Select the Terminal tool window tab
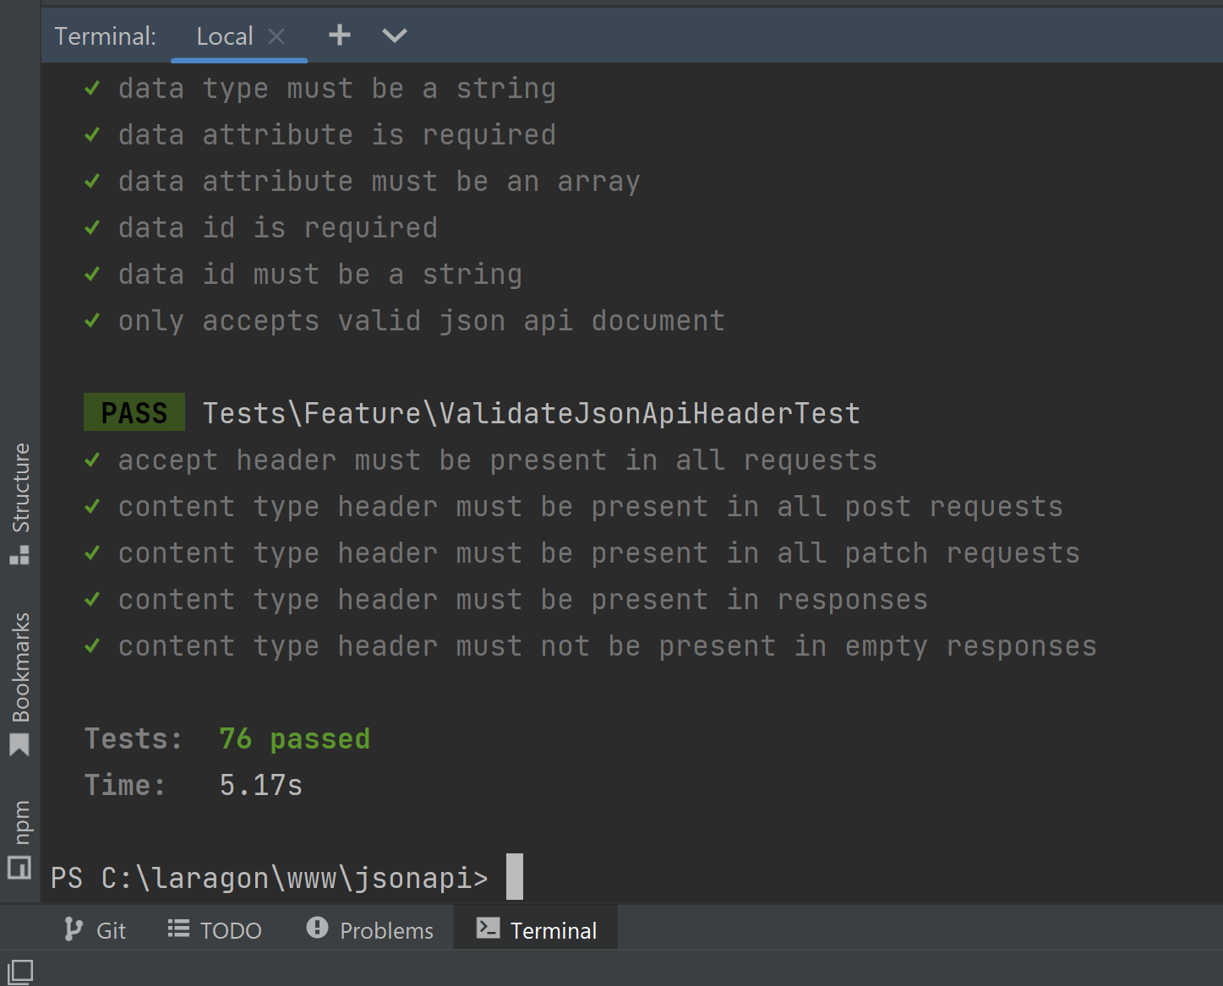 point(536,929)
